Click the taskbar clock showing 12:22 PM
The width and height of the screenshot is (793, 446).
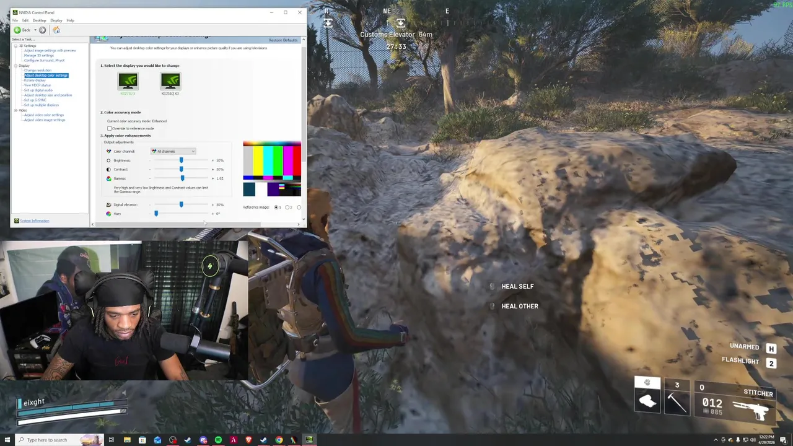tap(767, 440)
